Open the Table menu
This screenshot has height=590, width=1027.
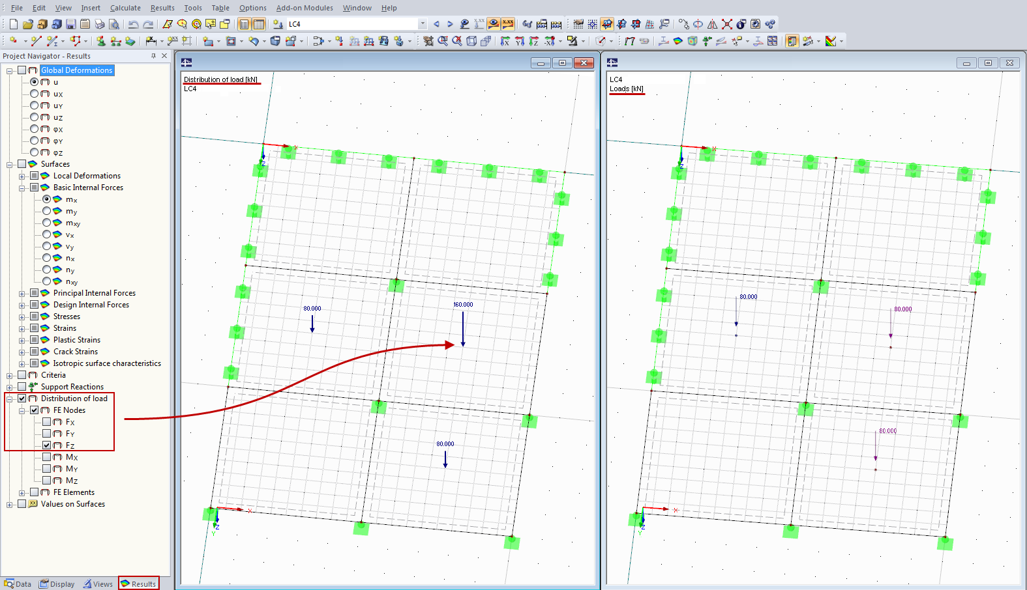click(220, 8)
